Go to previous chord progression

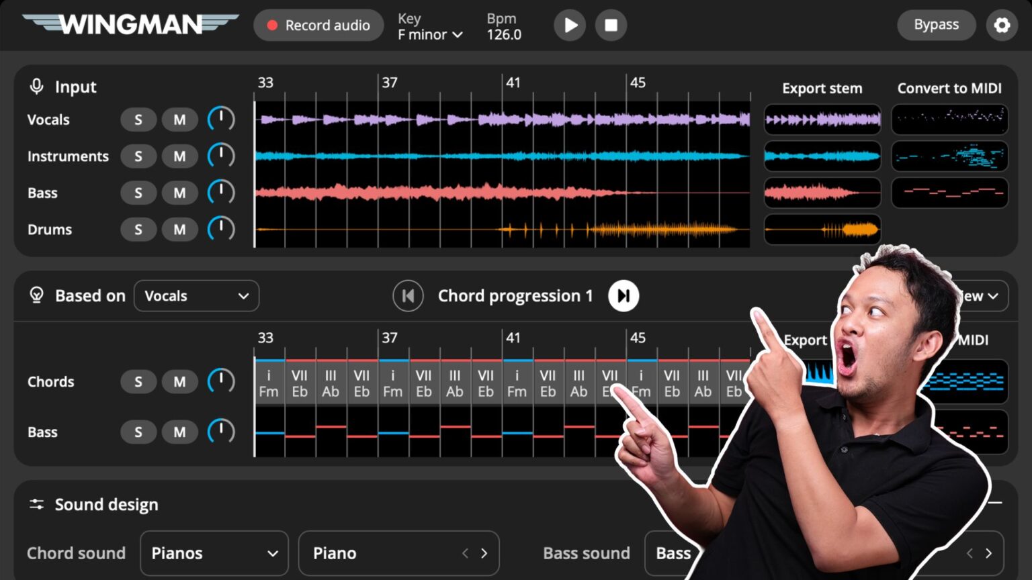tap(408, 296)
